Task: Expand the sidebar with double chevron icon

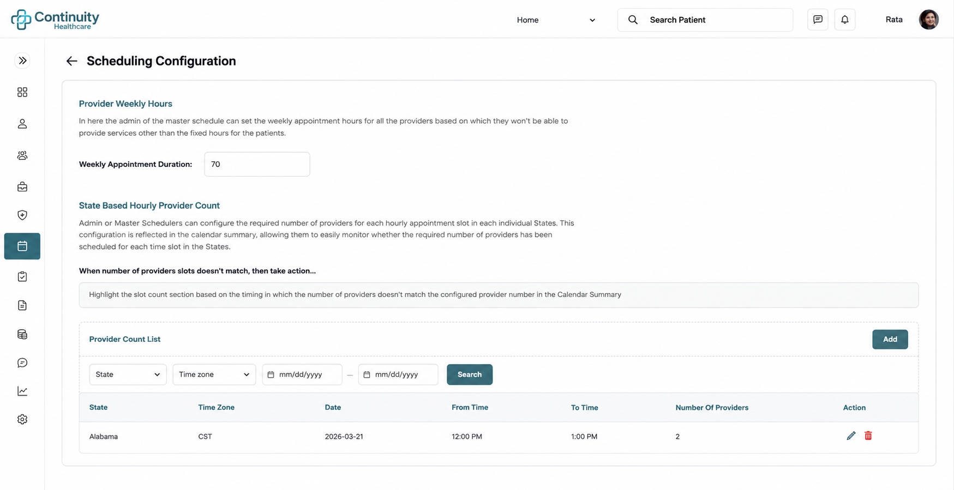Action: 22,61
